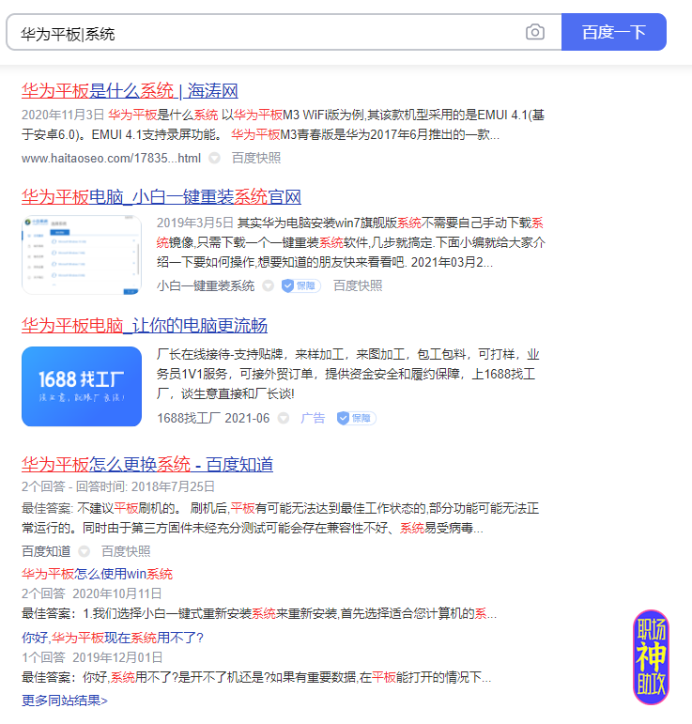The width and height of the screenshot is (692, 724).
Task: Expand the dropdown arrow beside 百度知道
Action: [x=84, y=551]
